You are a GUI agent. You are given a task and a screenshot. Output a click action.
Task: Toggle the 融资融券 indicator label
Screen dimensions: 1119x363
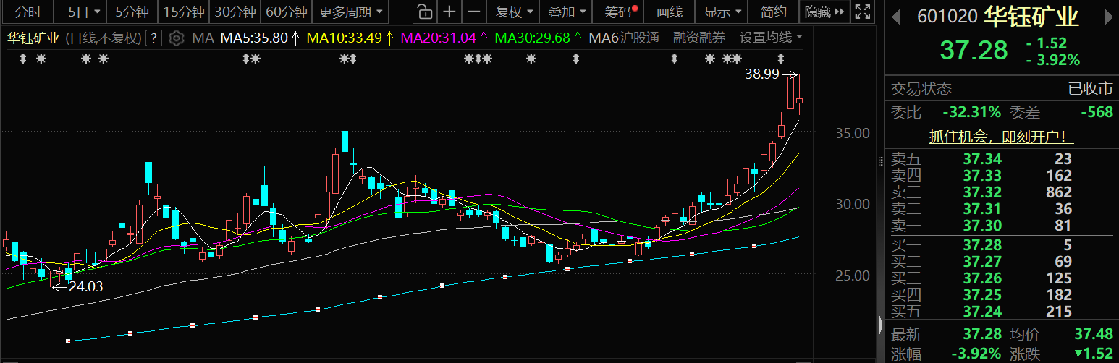pos(698,38)
